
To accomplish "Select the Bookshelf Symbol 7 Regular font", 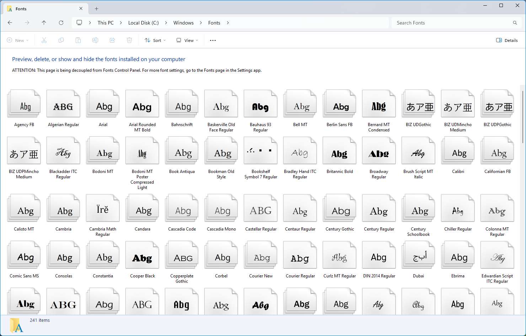I will pyautogui.click(x=261, y=158).
